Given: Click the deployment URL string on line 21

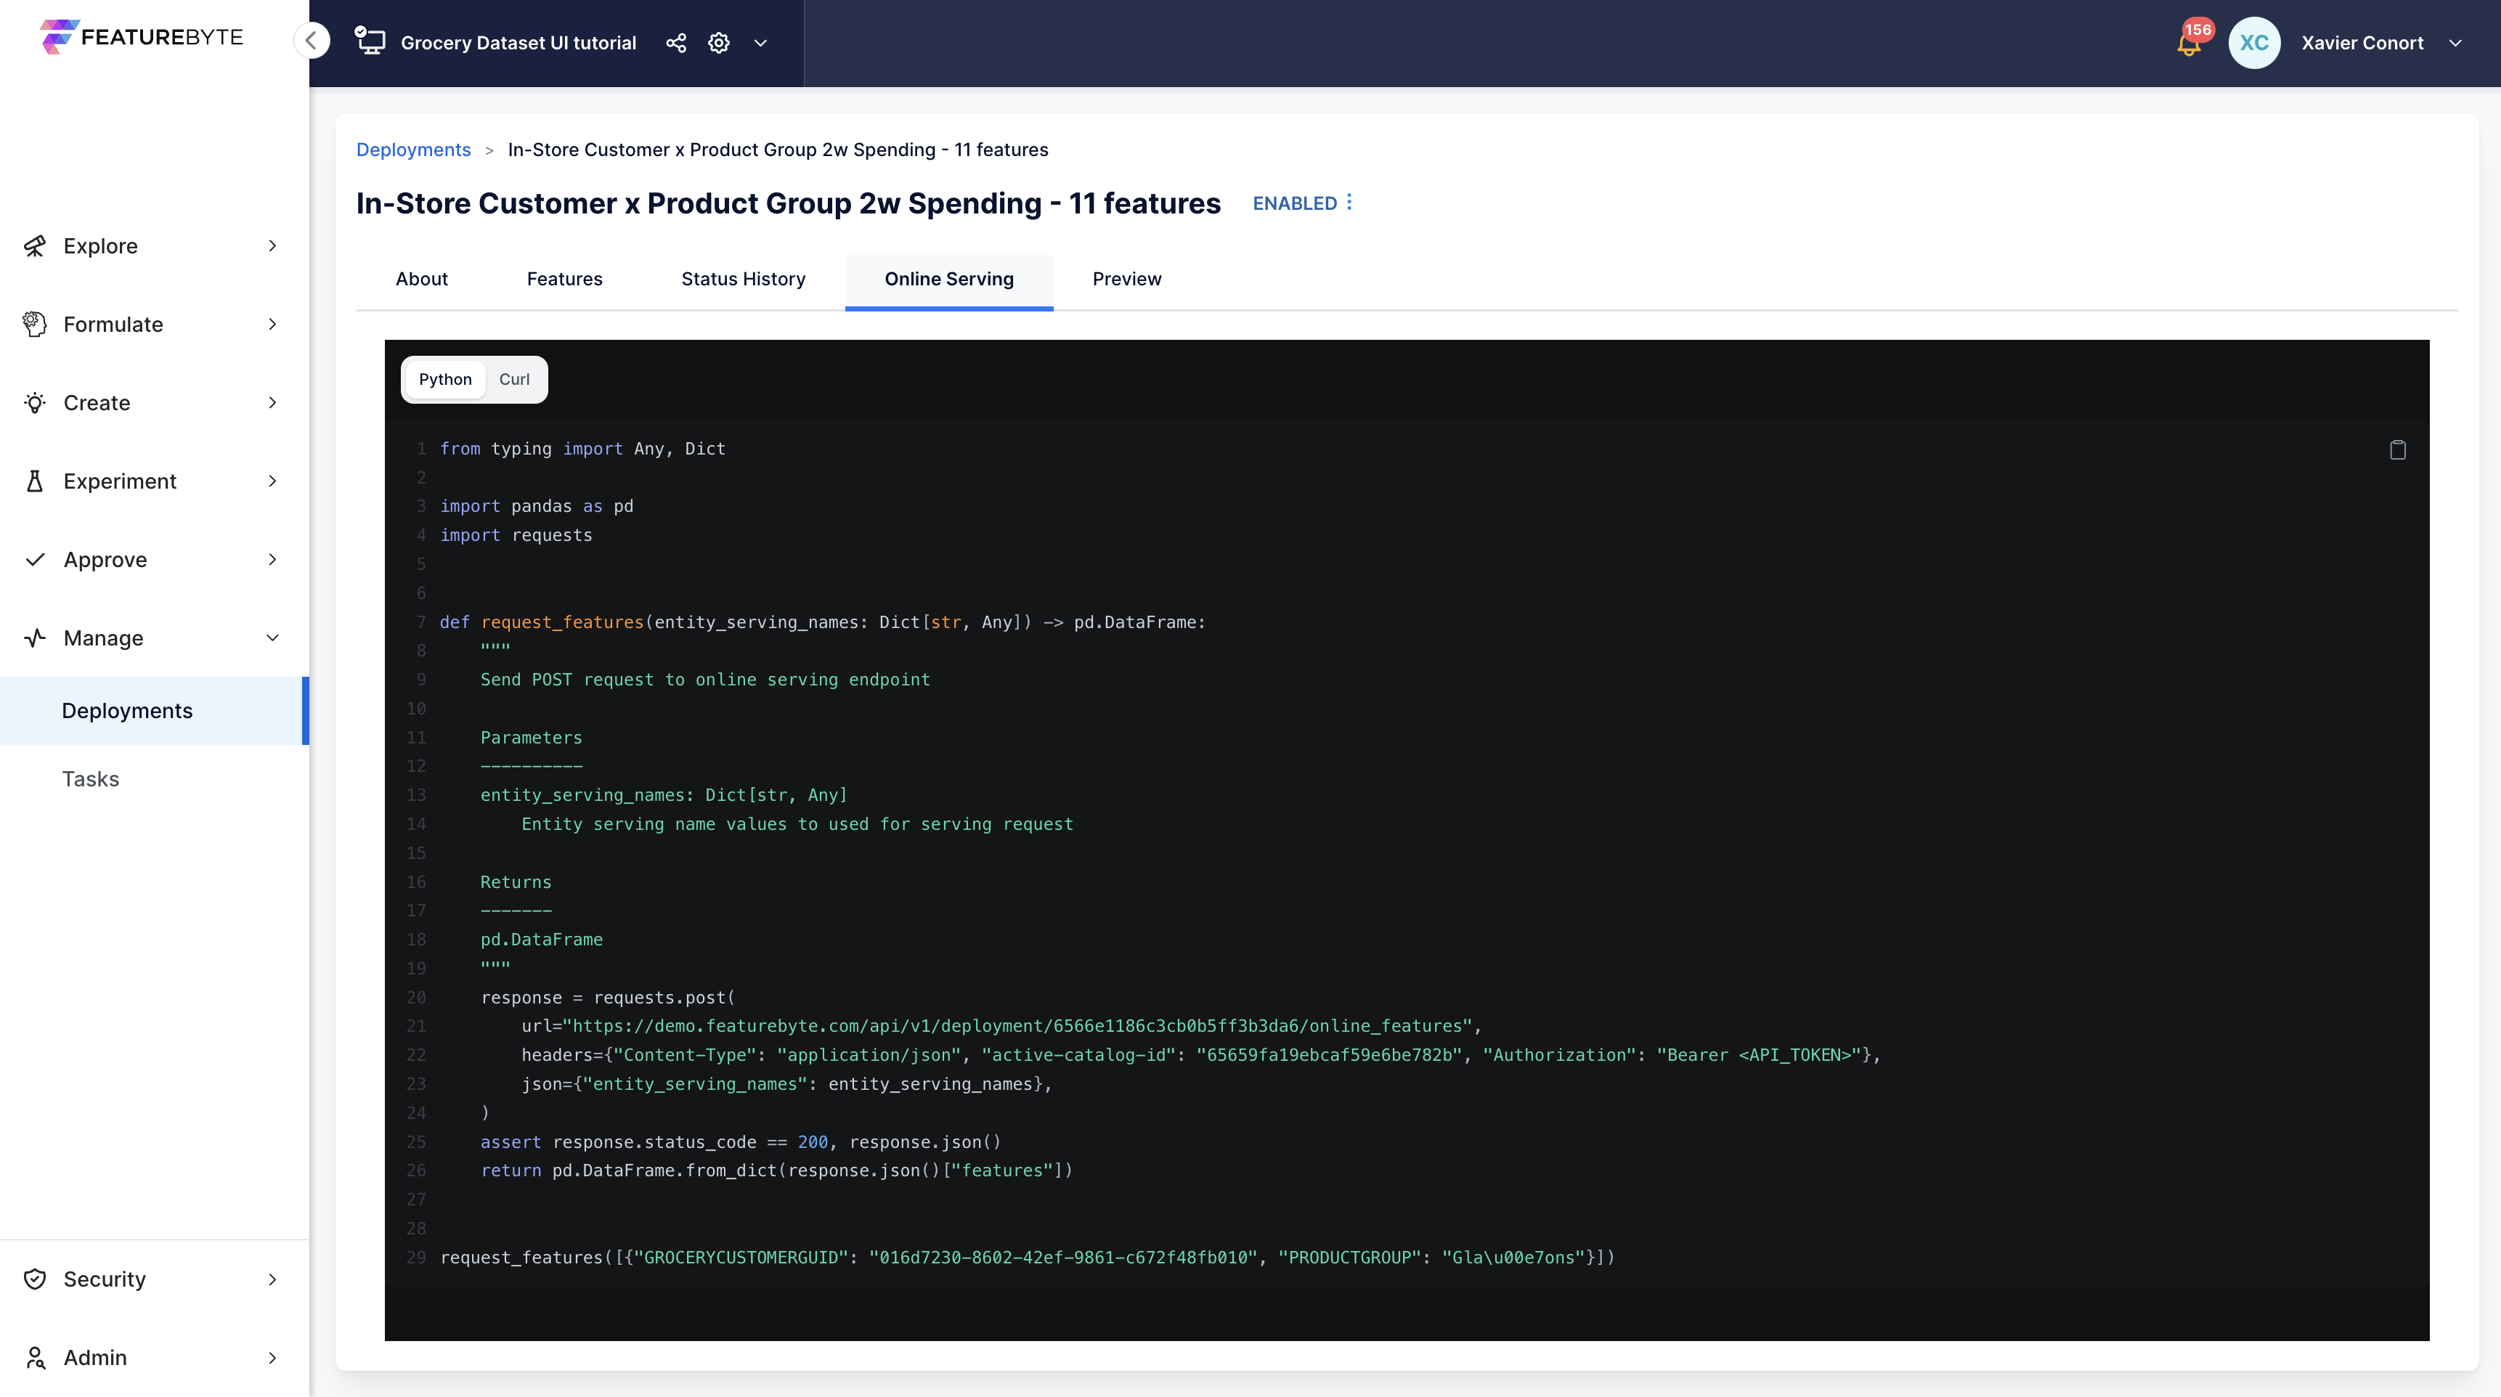Looking at the screenshot, I should click(x=1017, y=1026).
